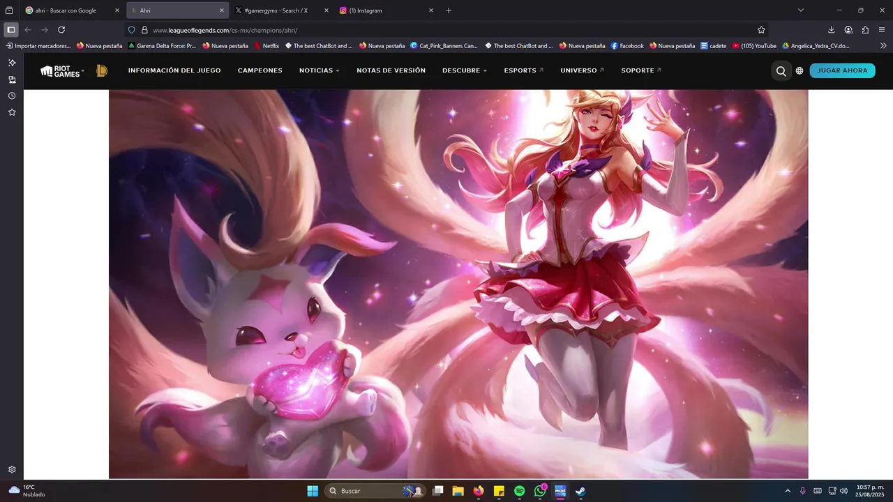Image resolution: width=893 pixels, height=502 pixels.
Task: Go to CAMPEONES section
Action: 260,70
